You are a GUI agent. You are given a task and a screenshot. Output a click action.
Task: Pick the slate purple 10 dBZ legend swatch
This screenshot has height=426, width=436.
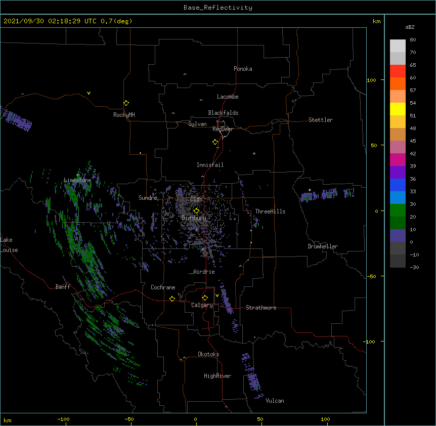[398, 236]
